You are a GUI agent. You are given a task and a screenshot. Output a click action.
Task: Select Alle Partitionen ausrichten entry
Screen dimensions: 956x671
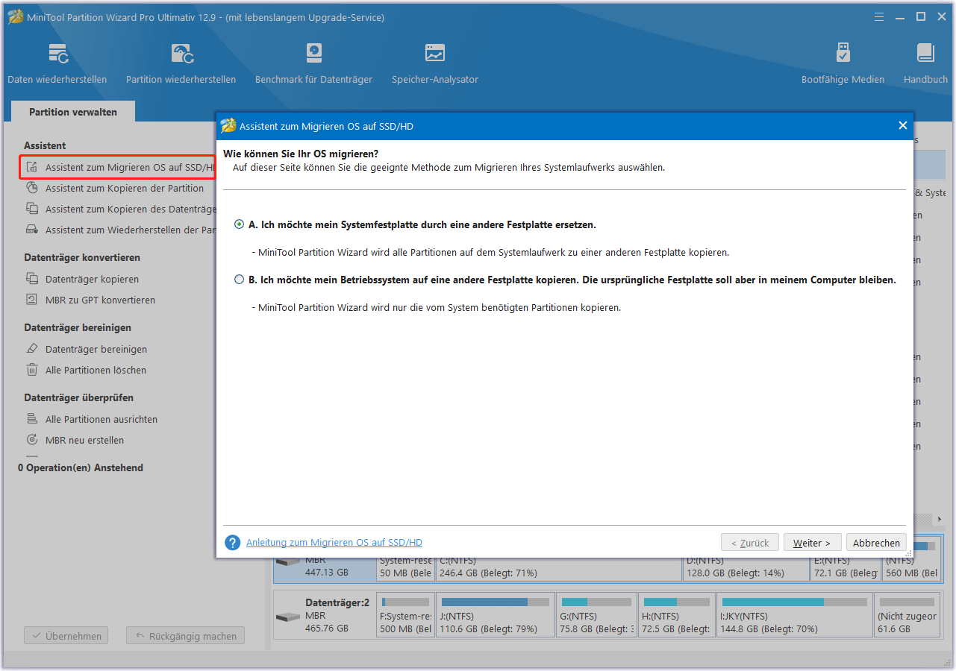pyautogui.click(x=101, y=420)
